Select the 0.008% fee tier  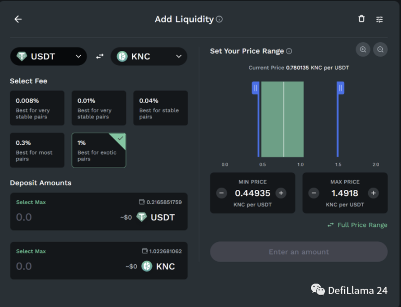coord(37,108)
